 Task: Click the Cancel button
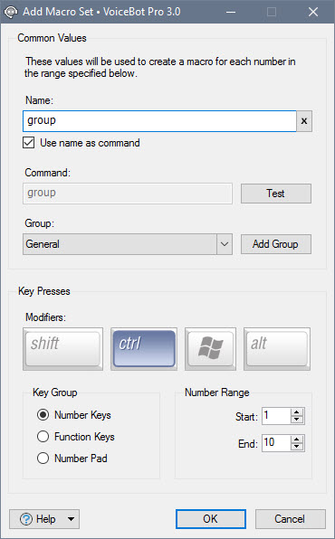click(x=291, y=519)
